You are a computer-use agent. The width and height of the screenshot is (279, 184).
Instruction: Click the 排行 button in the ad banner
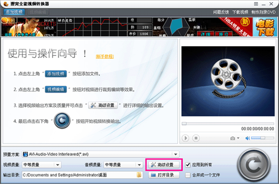coord(224,34)
